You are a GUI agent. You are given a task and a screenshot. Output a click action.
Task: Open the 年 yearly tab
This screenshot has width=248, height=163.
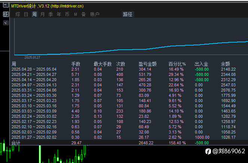tap(59, 14)
